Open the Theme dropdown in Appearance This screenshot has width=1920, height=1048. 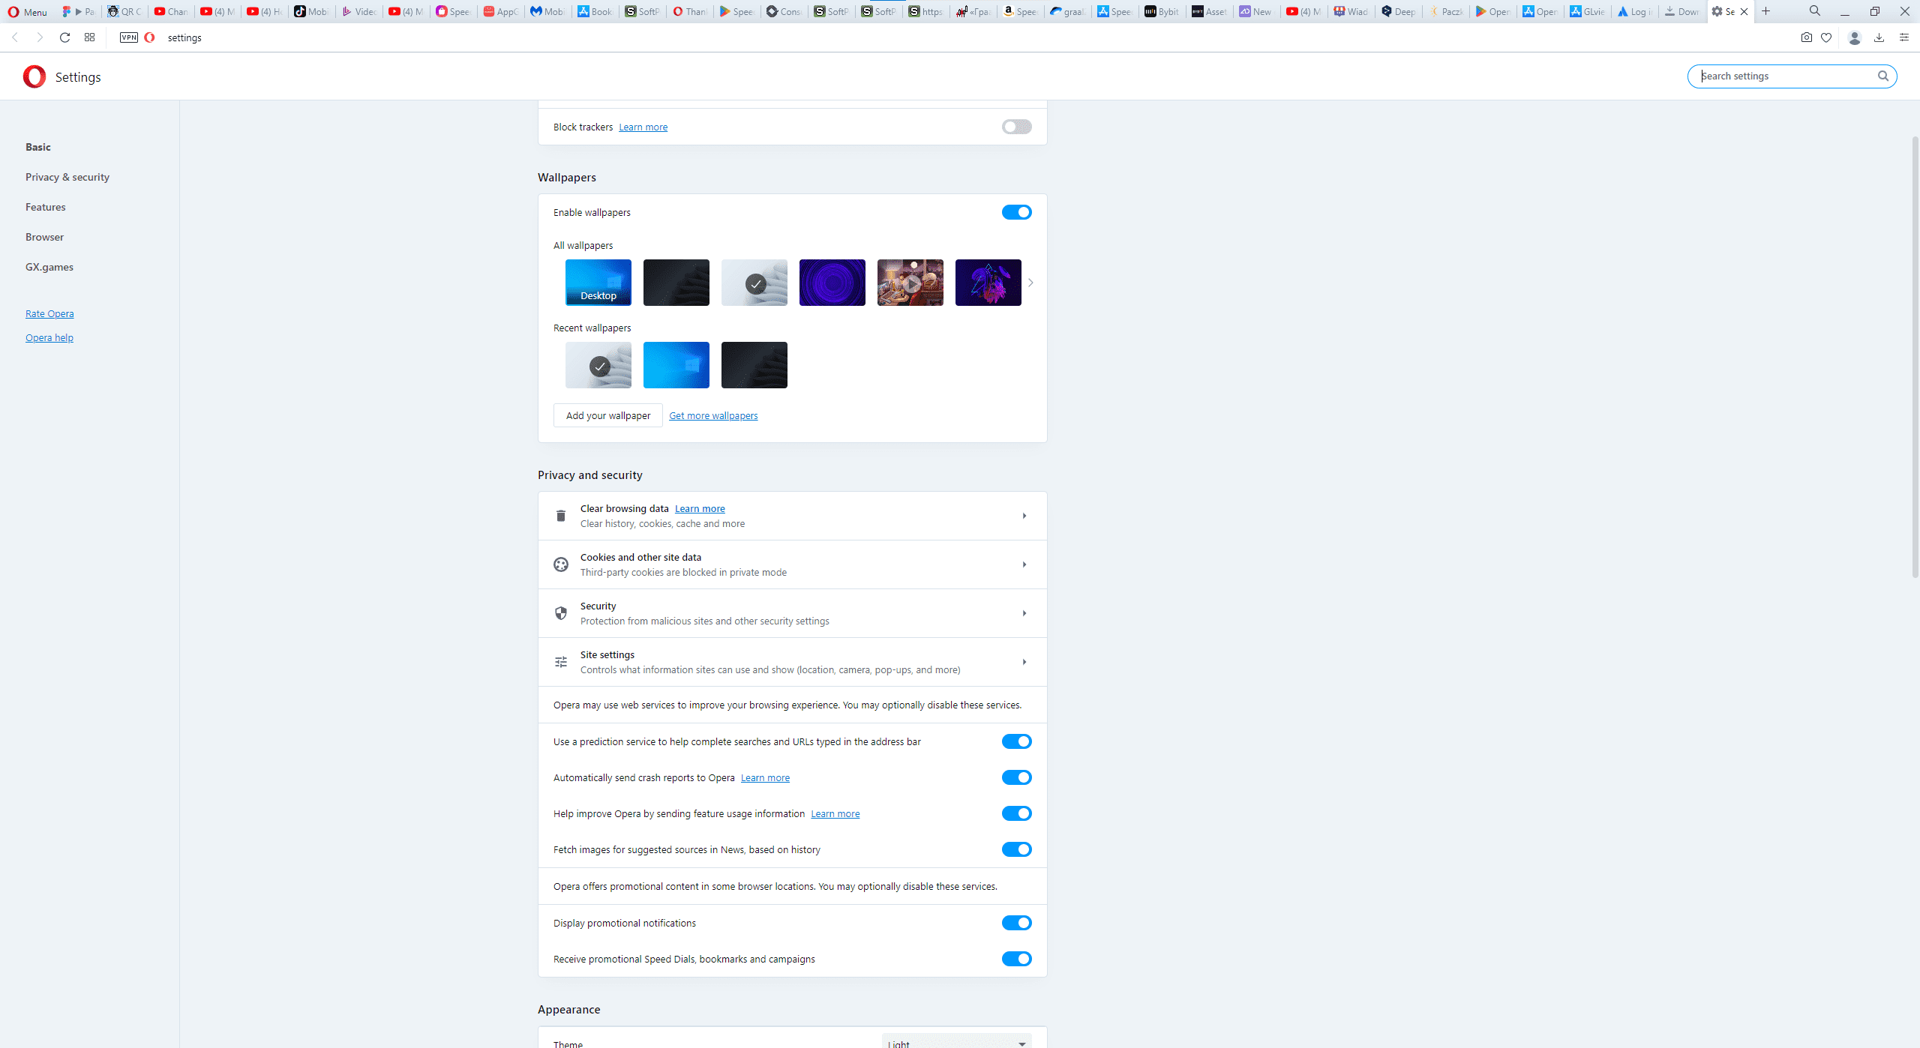(x=956, y=1042)
